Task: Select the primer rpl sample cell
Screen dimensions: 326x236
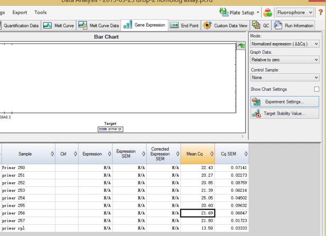Action: point(28,228)
